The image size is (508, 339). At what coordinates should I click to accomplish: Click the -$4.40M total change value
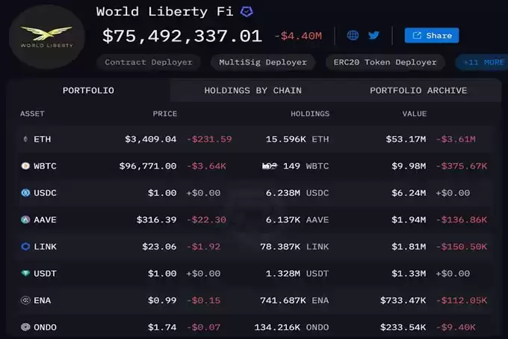click(298, 36)
